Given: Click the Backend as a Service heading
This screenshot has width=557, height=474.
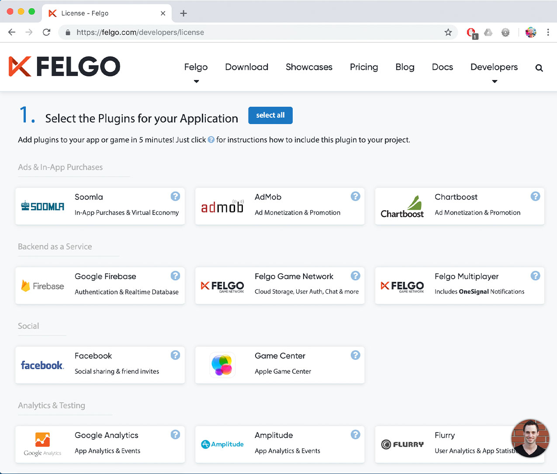Looking at the screenshot, I should click(55, 247).
